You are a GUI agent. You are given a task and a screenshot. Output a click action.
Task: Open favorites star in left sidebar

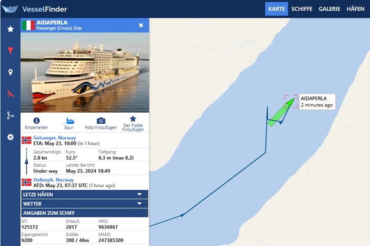10,29
